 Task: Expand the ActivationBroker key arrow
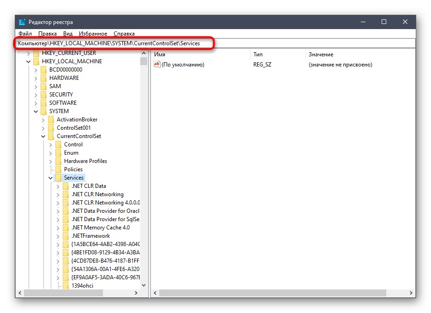coord(43,120)
